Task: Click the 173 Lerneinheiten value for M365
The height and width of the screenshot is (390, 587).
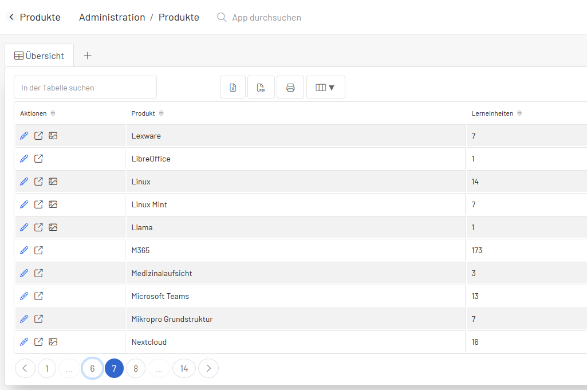Action: coord(477,250)
